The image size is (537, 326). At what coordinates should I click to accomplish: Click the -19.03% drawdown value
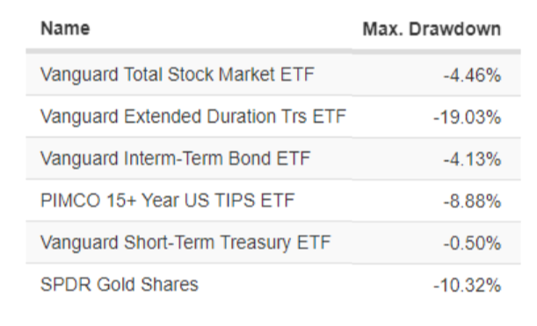pyautogui.click(x=468, y=118)
